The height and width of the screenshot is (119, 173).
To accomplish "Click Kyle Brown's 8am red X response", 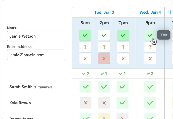I will coord(86,103).
